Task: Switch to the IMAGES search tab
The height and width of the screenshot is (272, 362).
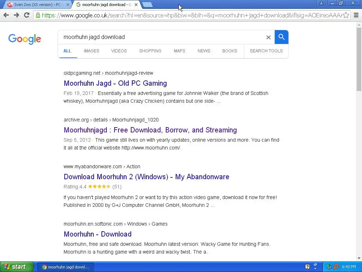Action: (x=92, y=51)
